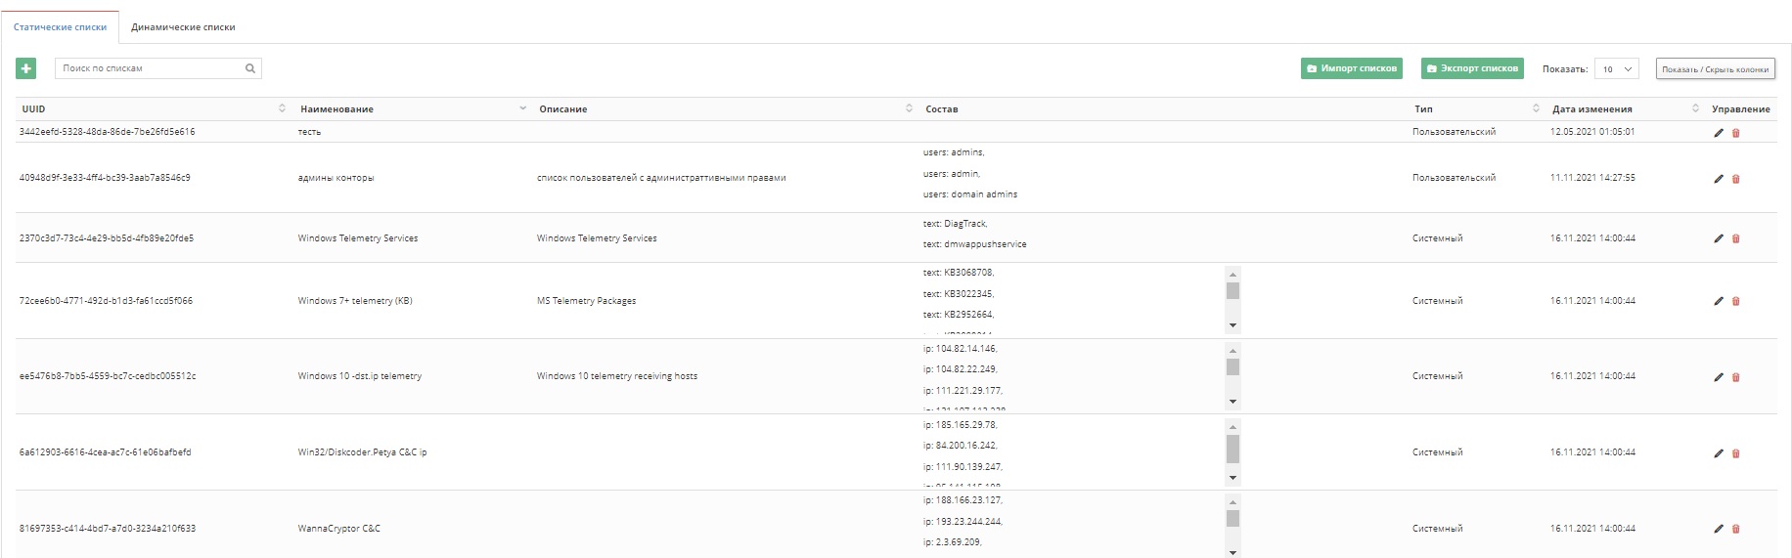Click the search magnifier icon

click(250, 68)
